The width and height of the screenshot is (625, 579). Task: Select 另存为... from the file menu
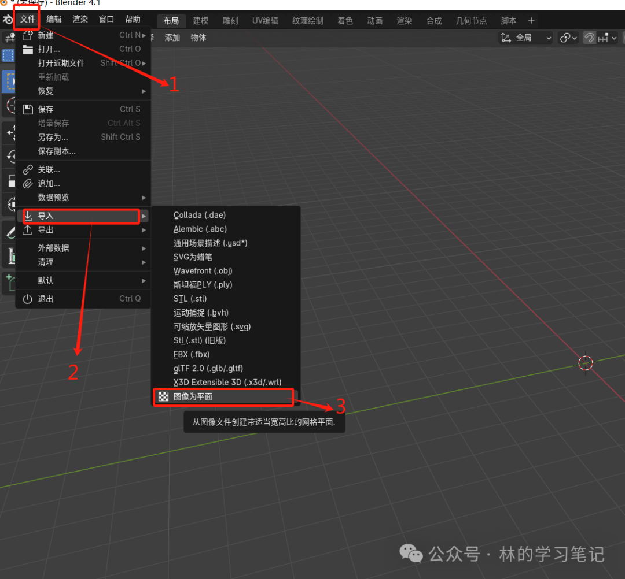tap(53, 137)
